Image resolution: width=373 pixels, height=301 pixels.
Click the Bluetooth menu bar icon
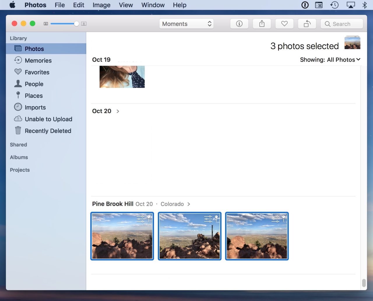click(365, 5)
